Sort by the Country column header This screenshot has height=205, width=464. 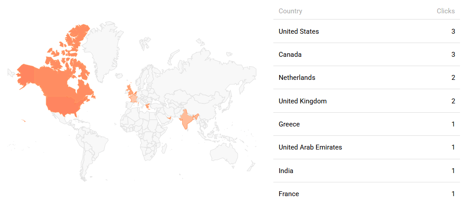(290, 11)
